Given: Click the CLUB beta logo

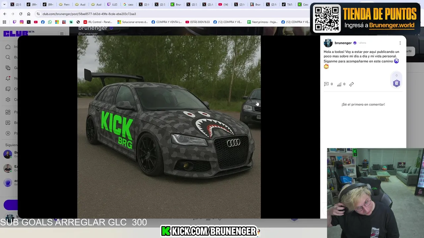Looking at the screenshot, I should (x=19, y=33).
